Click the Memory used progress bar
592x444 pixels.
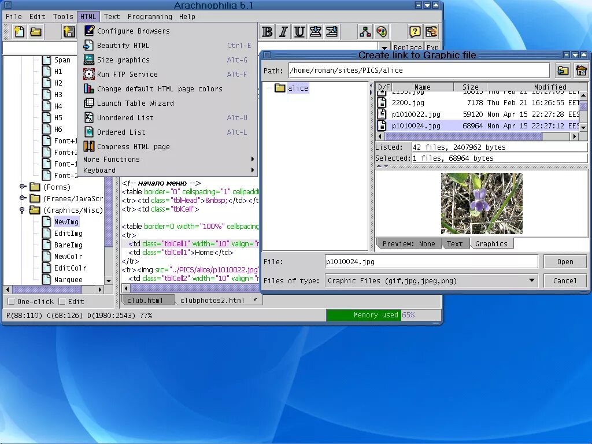tap(384, 315)
